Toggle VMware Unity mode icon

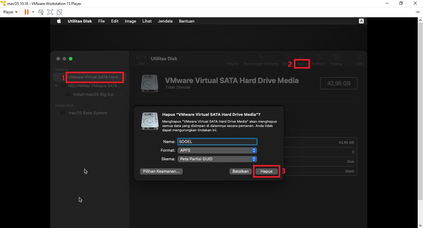pyautogui.click(x=59, y=12)
